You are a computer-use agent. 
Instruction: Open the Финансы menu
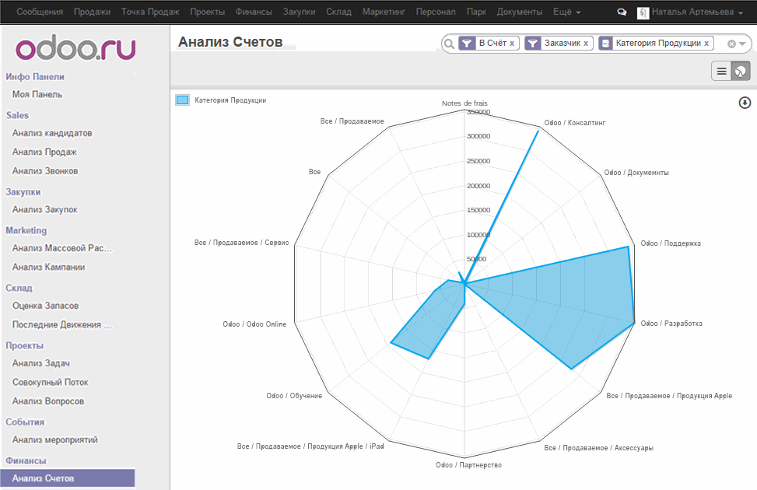pos(254,12)
